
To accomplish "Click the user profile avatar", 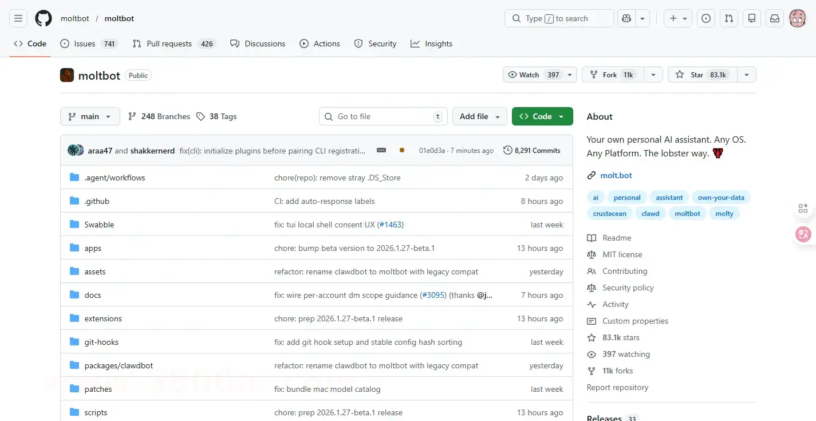I will [x=797, y=18].
